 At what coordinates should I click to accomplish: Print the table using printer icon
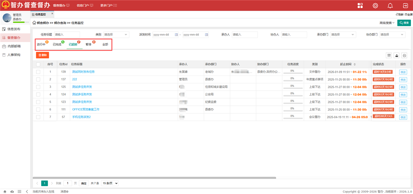point(404,55)
